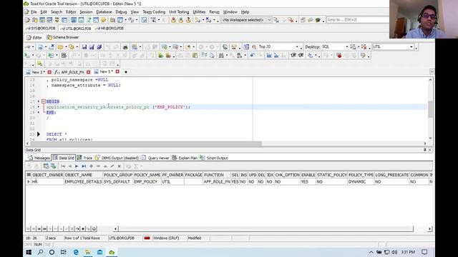Click the Save file icon in editor toolbar
Screen dimensions: 458x257
[84, 47]
